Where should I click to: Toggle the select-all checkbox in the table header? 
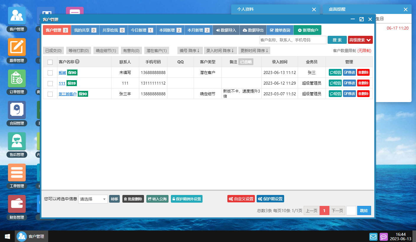click(x=50, y=62)
